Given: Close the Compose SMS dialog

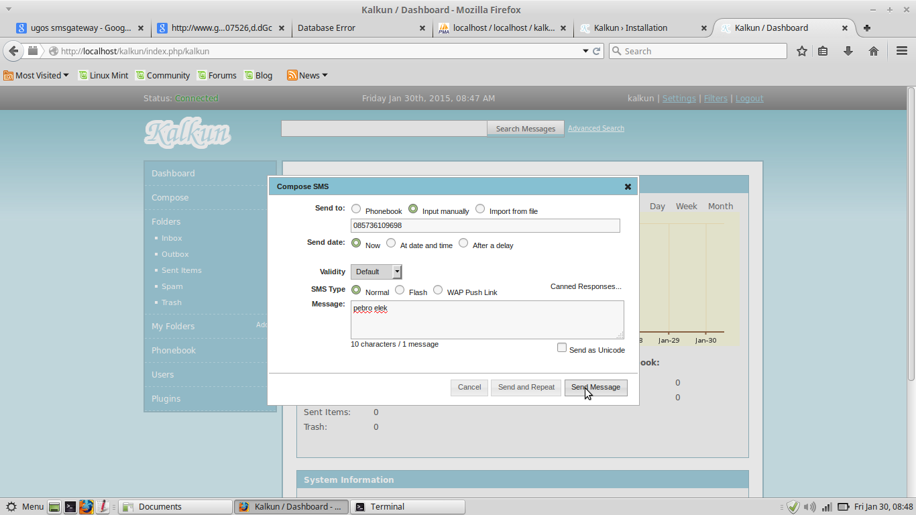Looking at the screenshot, I should (x=628, y=187).
